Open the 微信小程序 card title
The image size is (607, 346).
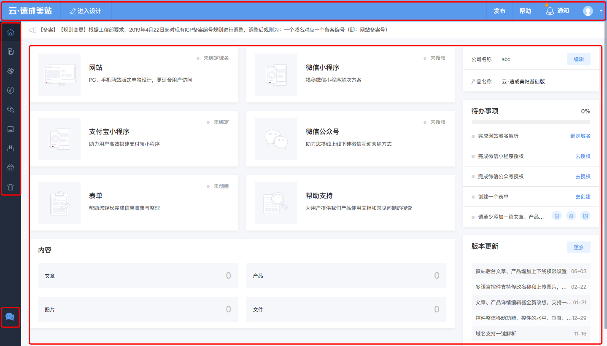(x=323, y=68)
